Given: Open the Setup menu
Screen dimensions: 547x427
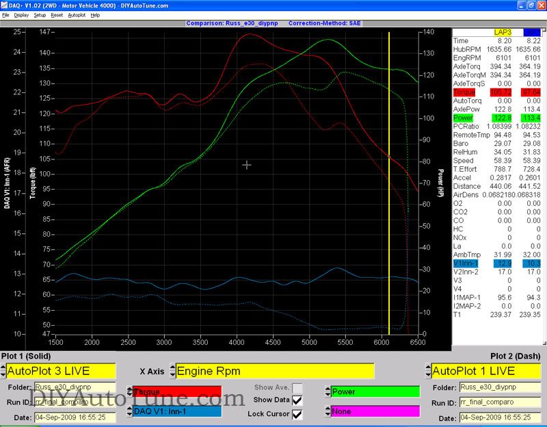Looking at the screenshot, I should click(x=40, y=14).
